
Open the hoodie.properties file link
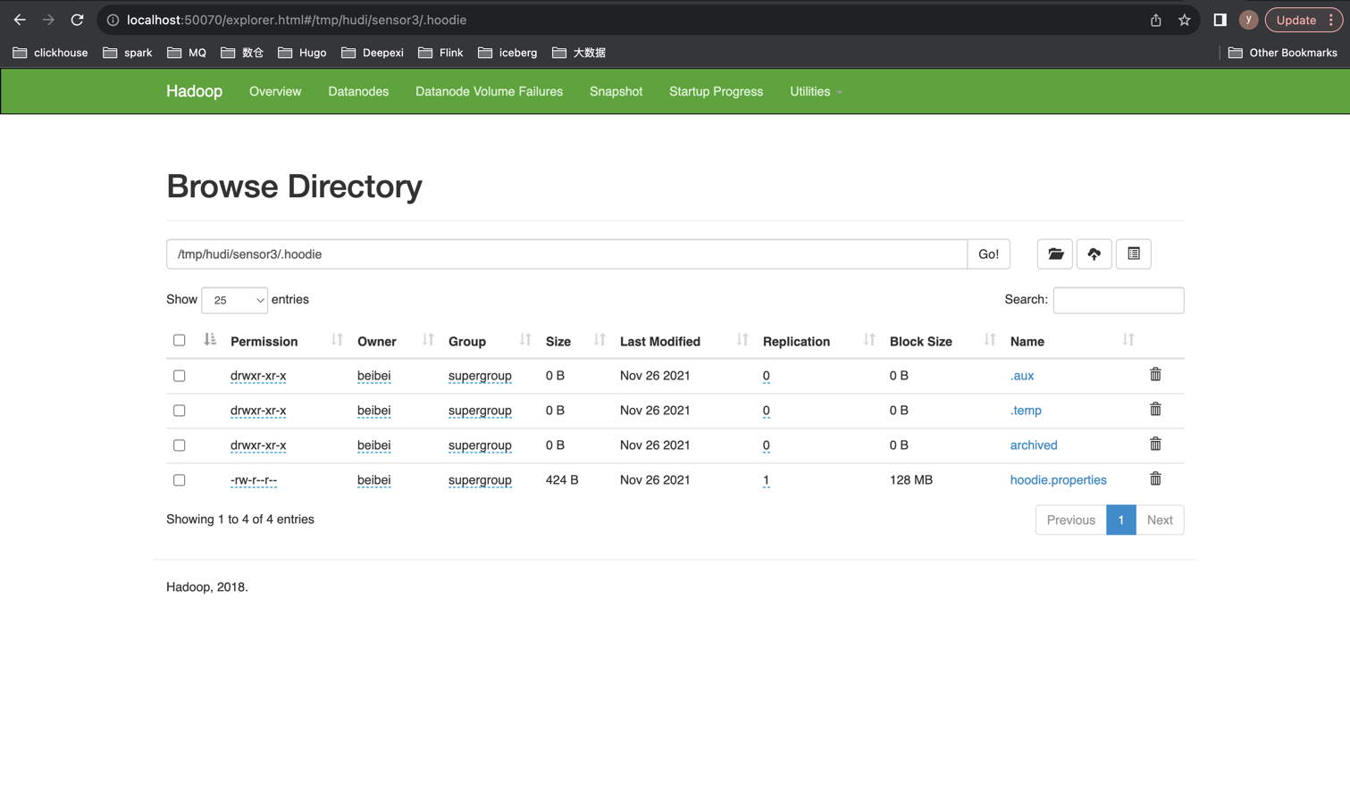(1058, 480)
